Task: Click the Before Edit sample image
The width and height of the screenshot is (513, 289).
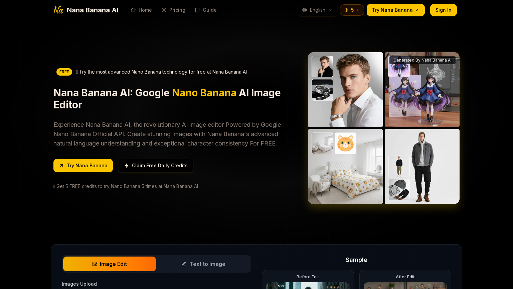Action: [308, 286]
